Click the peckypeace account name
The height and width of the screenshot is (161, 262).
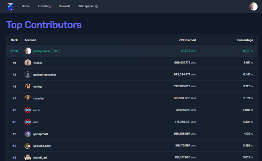[x=41, y=51]
